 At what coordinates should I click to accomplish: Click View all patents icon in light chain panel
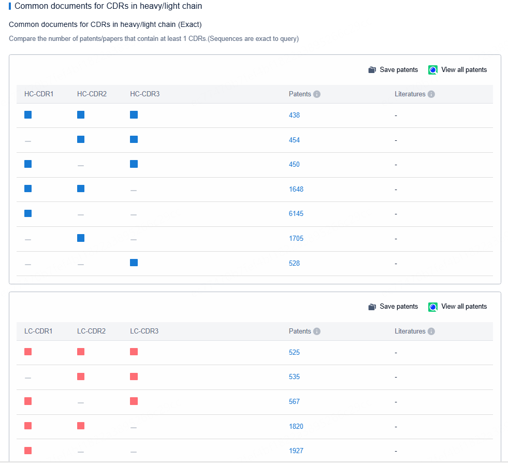[433, 307]
